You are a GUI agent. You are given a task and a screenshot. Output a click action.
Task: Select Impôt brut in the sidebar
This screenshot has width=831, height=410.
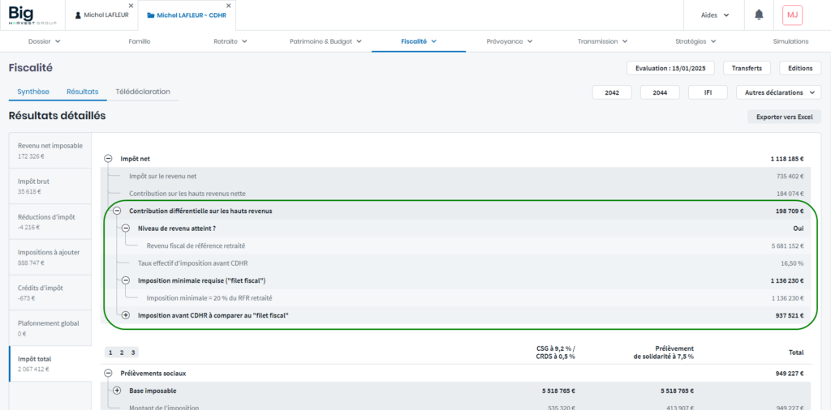50,186
